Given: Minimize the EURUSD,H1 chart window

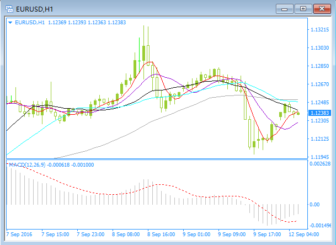Looking at the screenshot, I should 285,8.
